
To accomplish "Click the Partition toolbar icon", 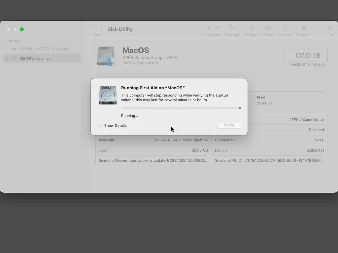I will pyautogui.click(x=251, y=28).
